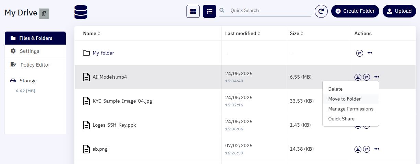420x164 pixels.
Task: Switch to grid view layout
Action: coord(193,11)
